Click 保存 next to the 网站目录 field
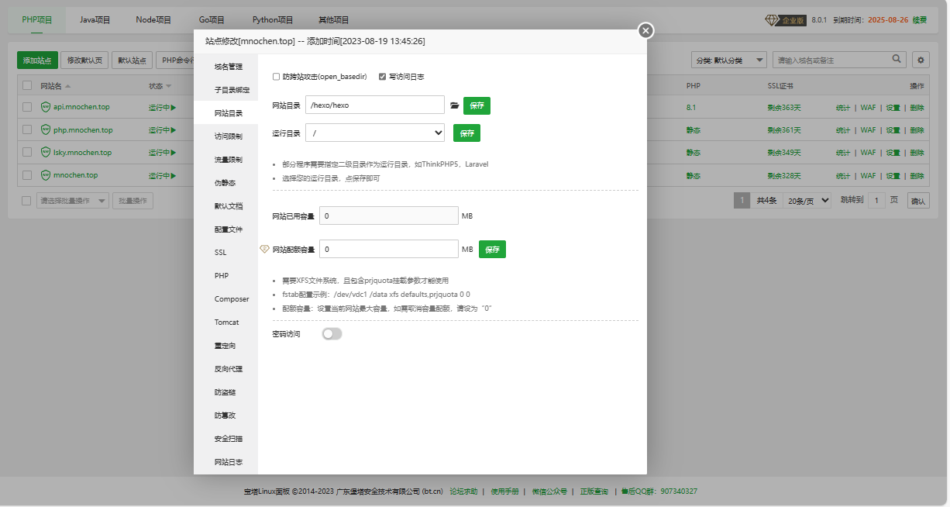 click(x=476, y=105)
